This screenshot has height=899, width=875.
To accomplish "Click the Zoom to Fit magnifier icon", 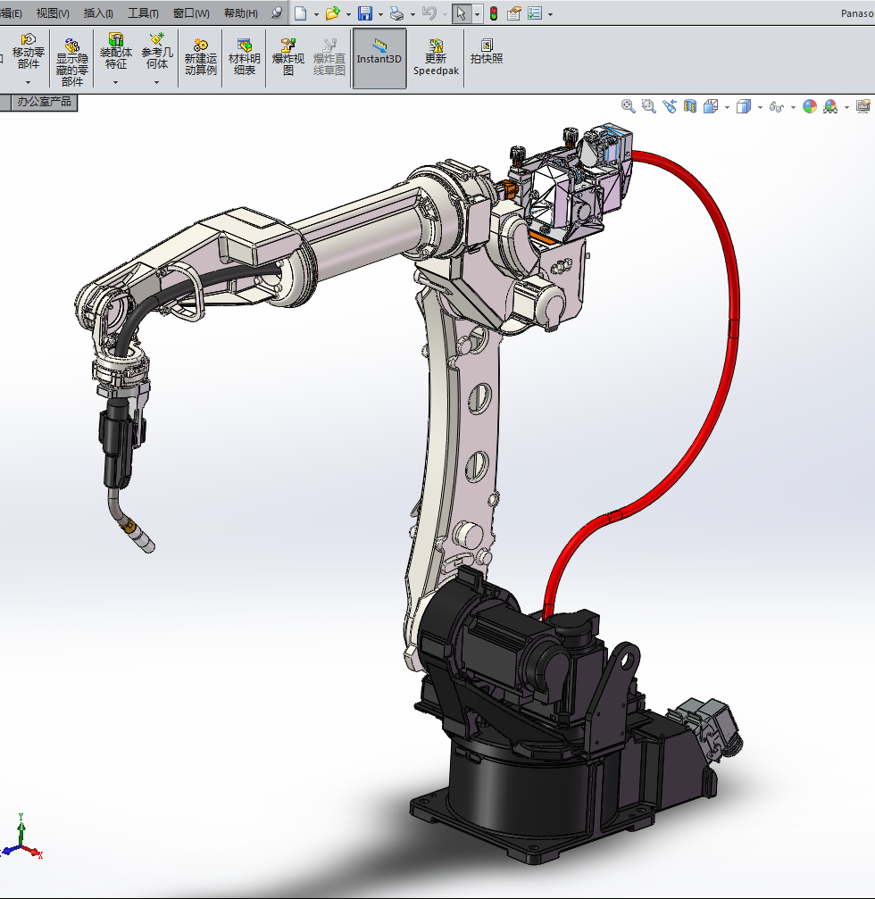I will point(629,106).
